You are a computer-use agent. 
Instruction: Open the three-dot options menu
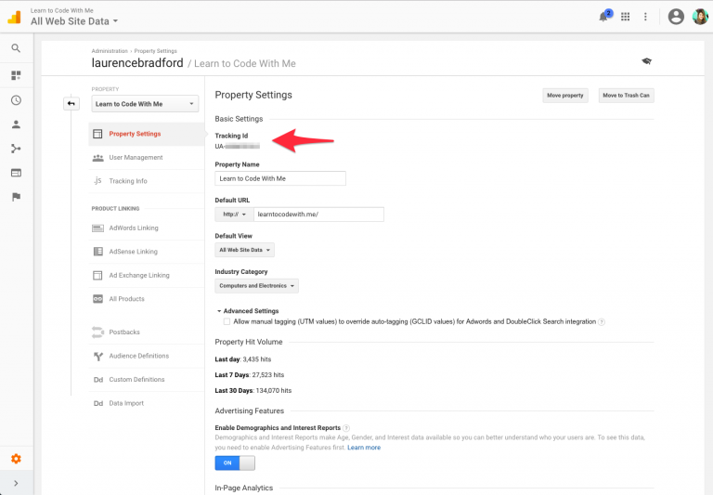[x=645, y=17]
